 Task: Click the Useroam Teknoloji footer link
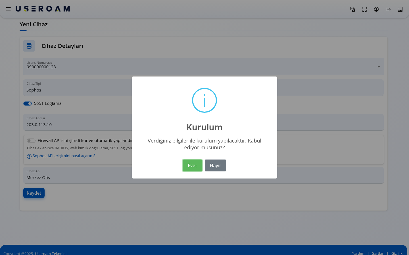point(51,253)
